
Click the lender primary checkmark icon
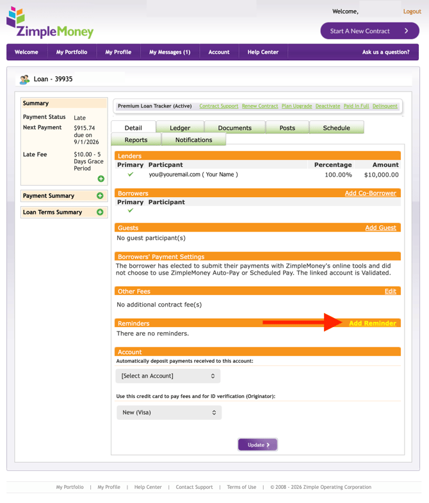click(130, 174)
